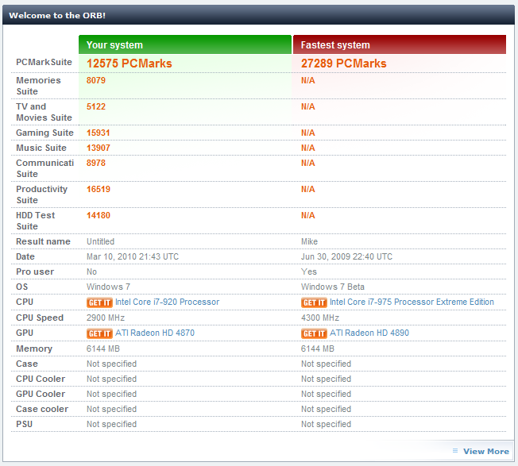The height and width of the screenshot is (466, 518).
Task: Click the View More link
Action: coord(486,451)
